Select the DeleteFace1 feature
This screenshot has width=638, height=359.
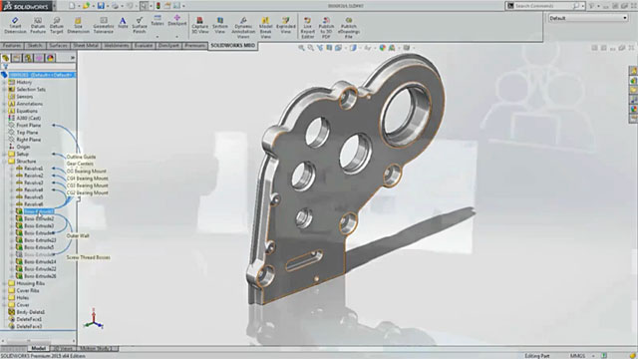[29, 319]
